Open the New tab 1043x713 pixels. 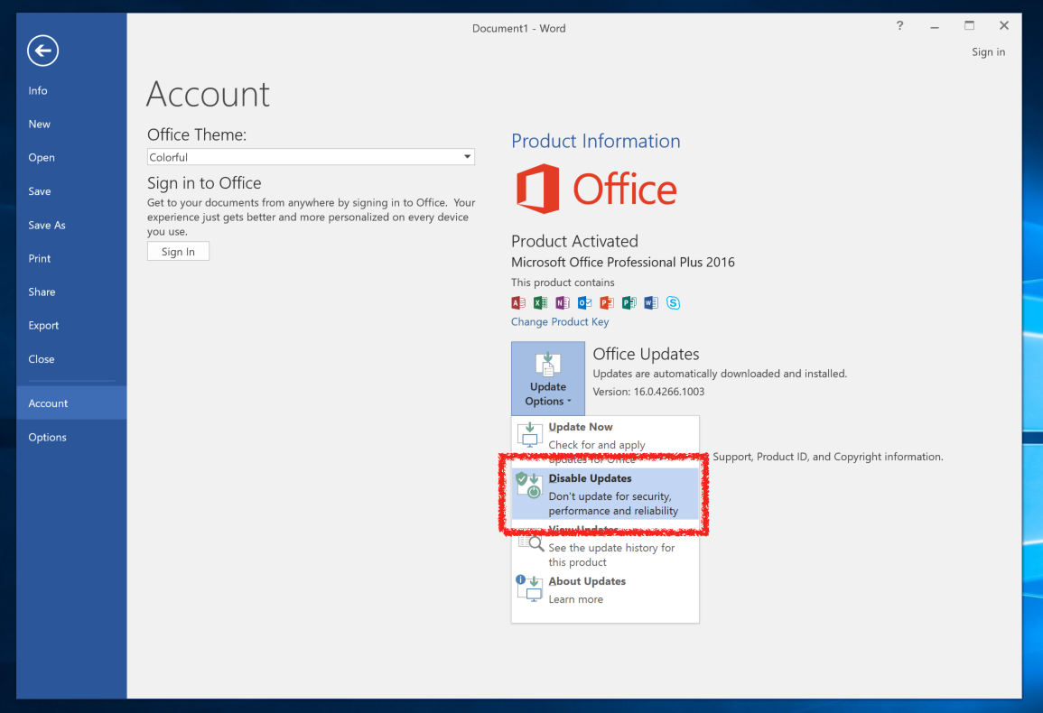click(x=39, y=124)
